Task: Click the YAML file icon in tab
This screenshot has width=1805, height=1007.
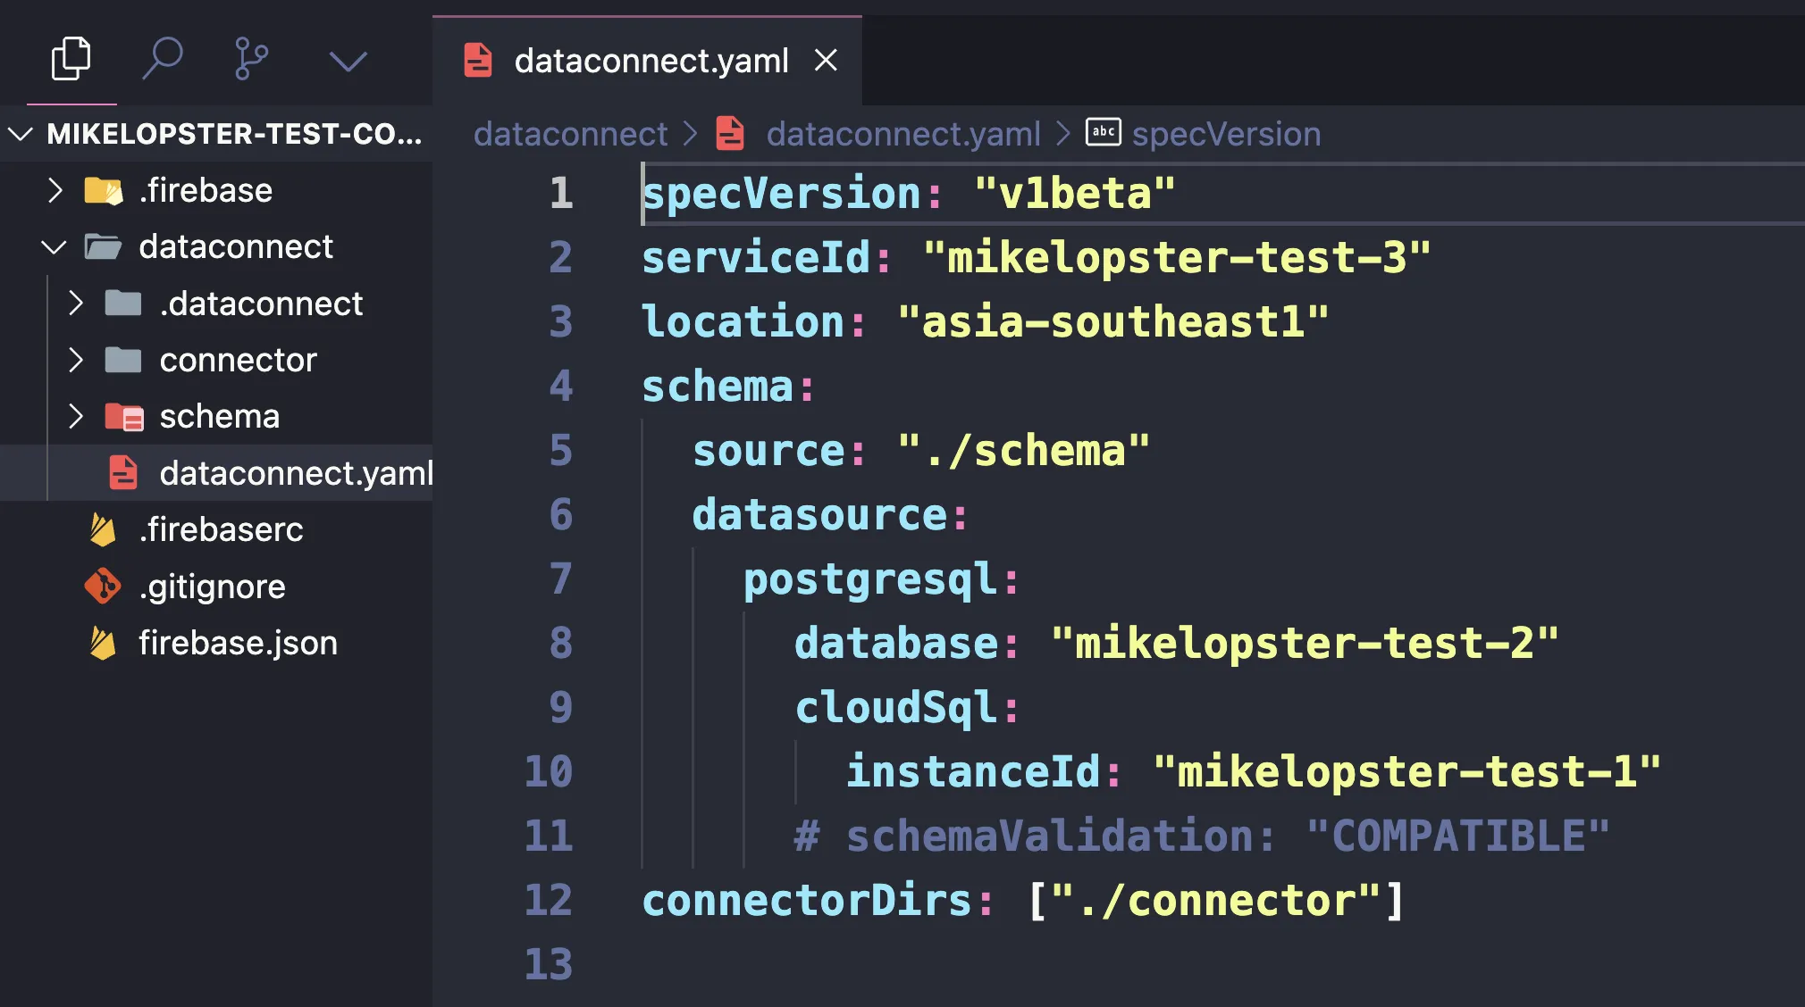Action: tap(478, 61)
